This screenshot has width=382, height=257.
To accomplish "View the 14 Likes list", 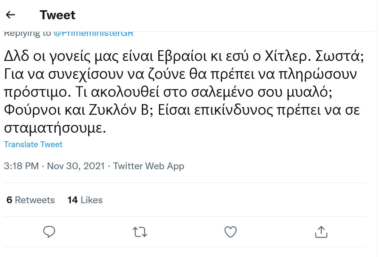I will pos(85,200).
